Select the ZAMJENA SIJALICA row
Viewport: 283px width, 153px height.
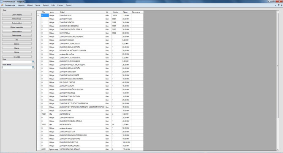(x=90, y=40)
